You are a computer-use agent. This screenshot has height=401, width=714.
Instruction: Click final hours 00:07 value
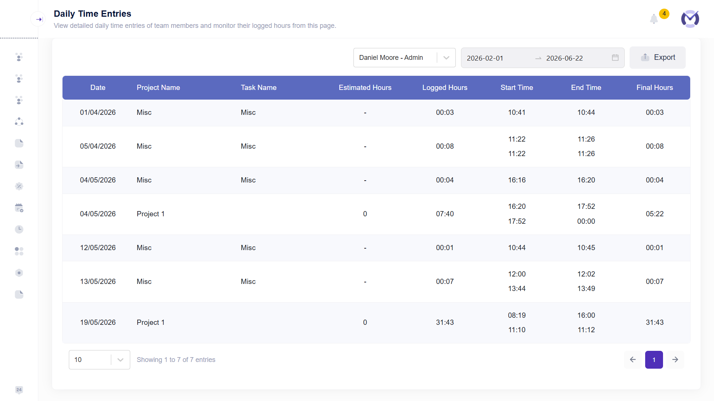(x=654, y=282)
